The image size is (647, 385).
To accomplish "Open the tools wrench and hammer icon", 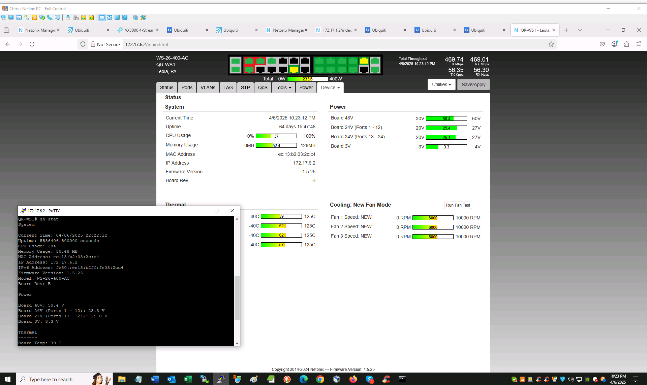I will point(143,17).
